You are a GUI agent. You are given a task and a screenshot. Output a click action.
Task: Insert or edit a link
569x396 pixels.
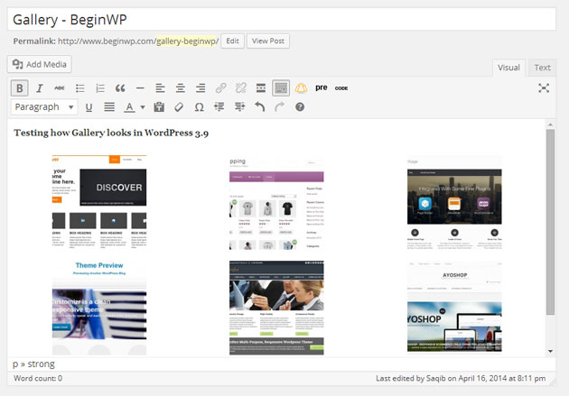pos(220,88)
